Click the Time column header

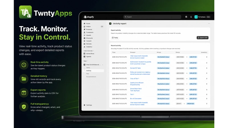coord(114,52)
